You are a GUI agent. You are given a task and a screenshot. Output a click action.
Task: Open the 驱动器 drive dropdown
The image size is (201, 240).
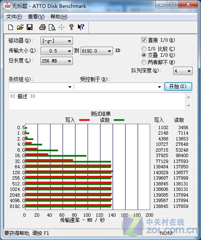pyautogui.click(x=57, y=41)
